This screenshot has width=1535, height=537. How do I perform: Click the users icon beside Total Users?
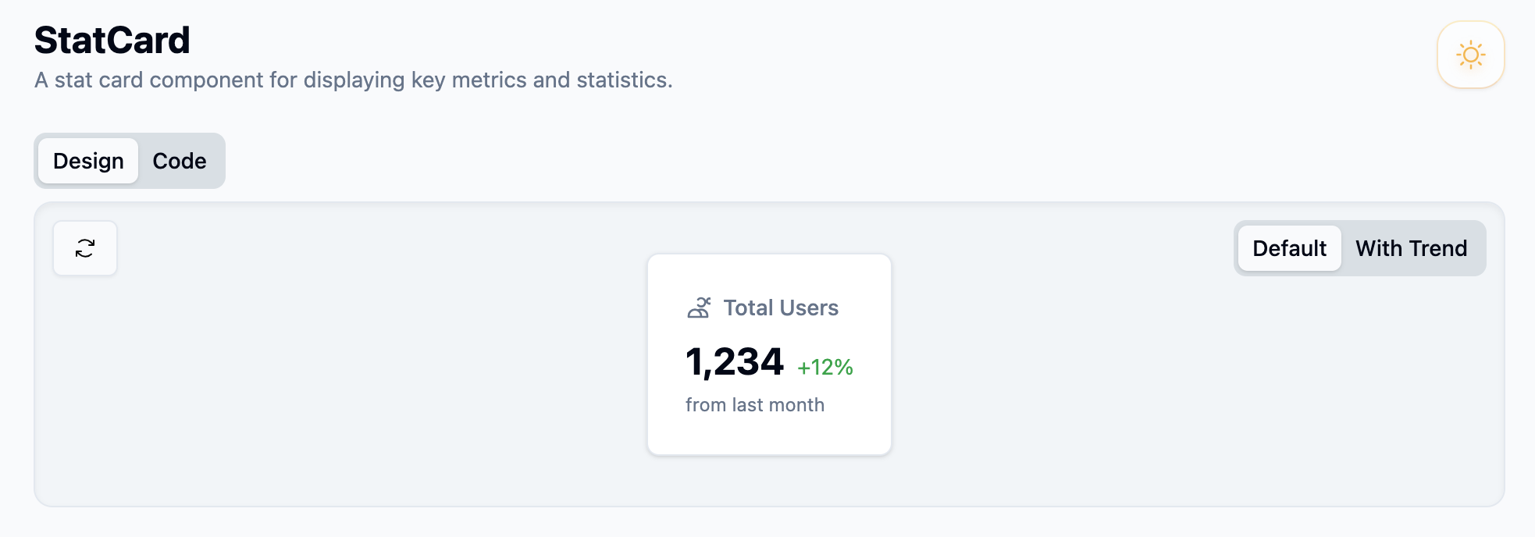point(699,308)
